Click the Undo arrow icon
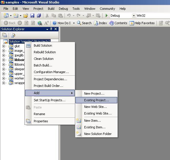The width and height of the screenshot is (170, 160). point(69,16)
